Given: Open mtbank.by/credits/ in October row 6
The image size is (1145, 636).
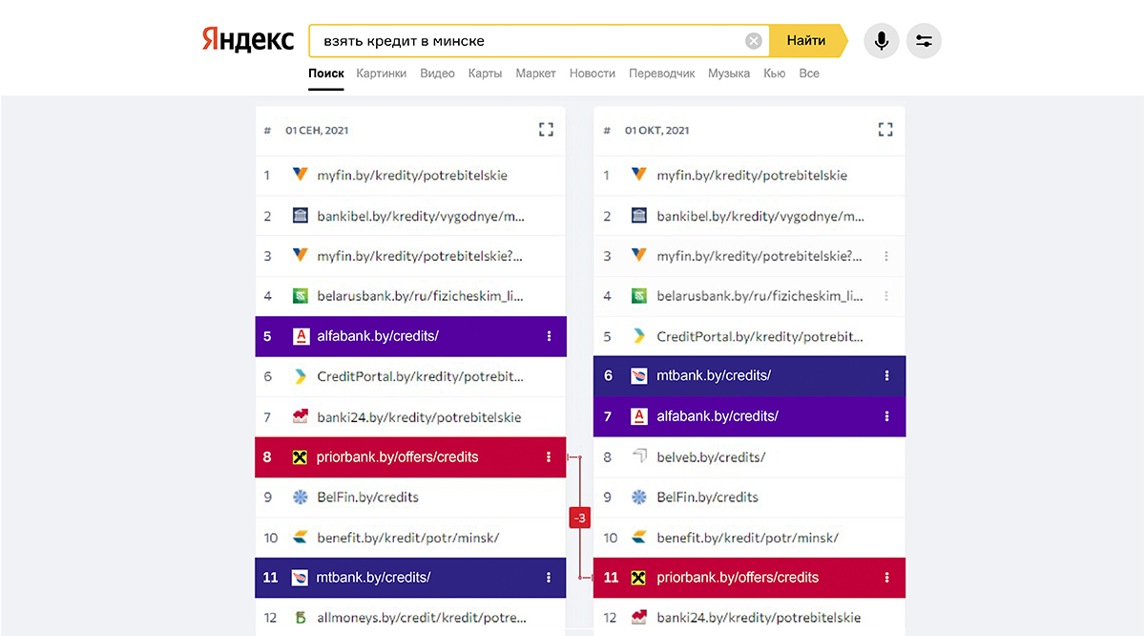Looking at the screenshot, I should 714,376.
